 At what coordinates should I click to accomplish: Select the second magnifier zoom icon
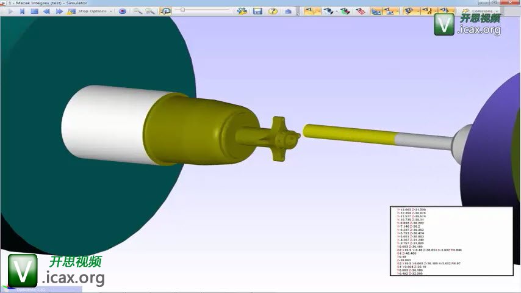click(x=150, y=12)
